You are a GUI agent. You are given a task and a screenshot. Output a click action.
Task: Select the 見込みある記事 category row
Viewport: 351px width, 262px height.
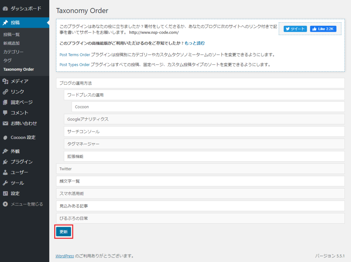[200, 206]
